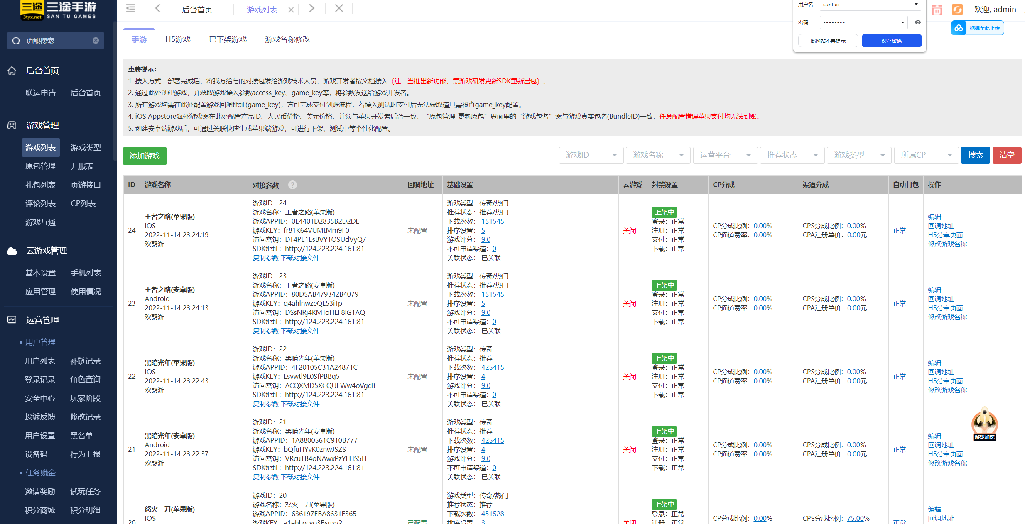The height and width of the screenshot is (524, 1025).
Task: Click the 保存密码 button
Action: pos(891,41)
